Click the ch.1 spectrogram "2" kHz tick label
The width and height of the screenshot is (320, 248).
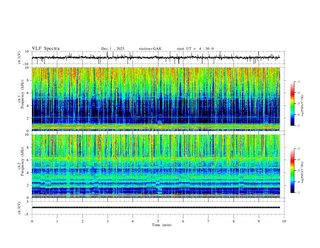28,118
